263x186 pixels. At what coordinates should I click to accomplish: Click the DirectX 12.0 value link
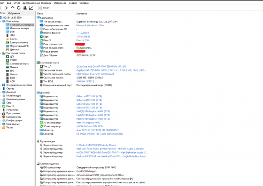[x=83, y=40]
